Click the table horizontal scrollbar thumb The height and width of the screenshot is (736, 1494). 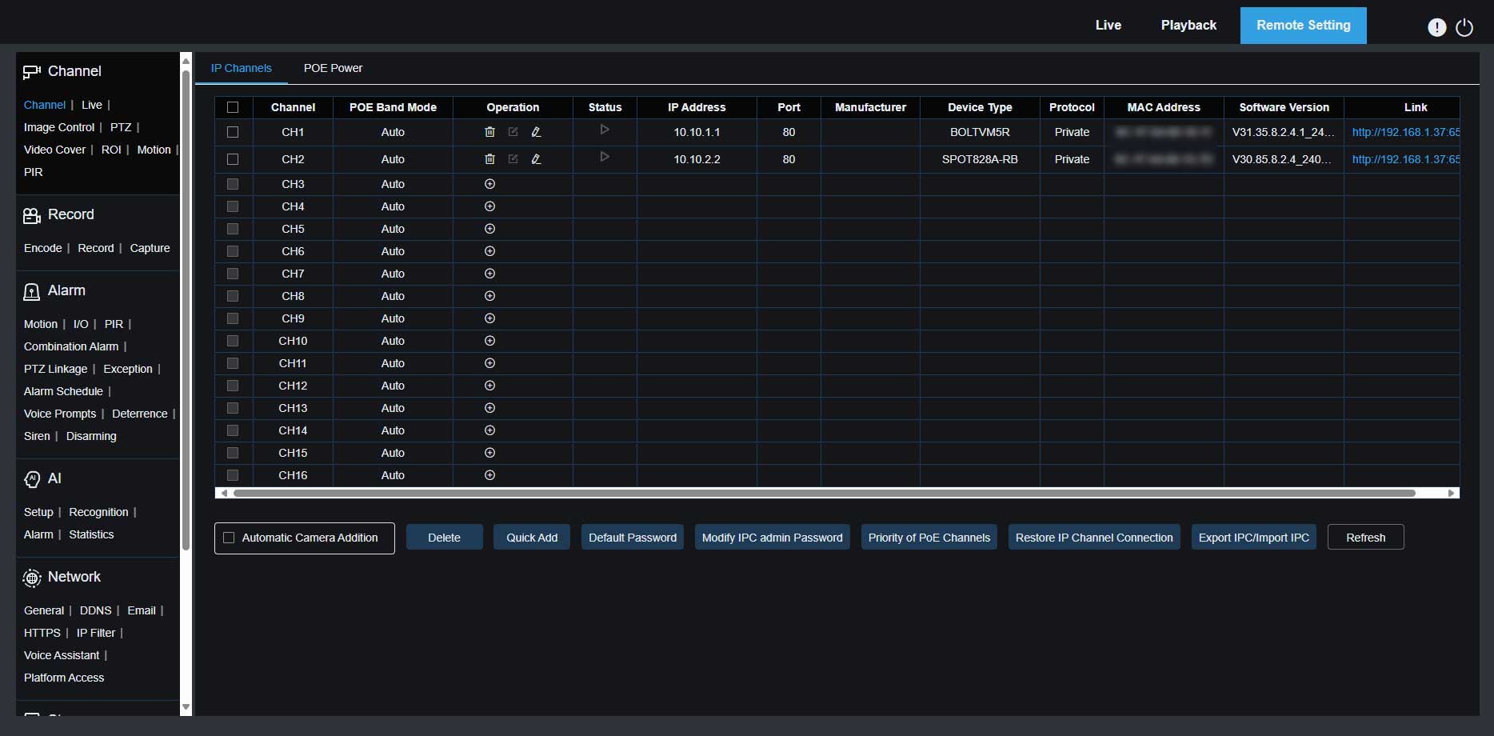point(825,493)
